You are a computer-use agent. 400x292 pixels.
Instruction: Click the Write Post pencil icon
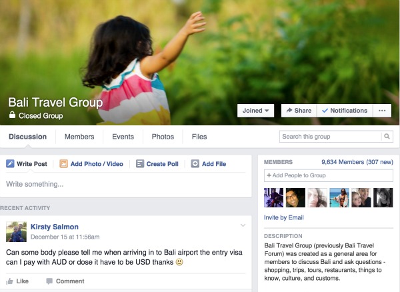point(10,163)
